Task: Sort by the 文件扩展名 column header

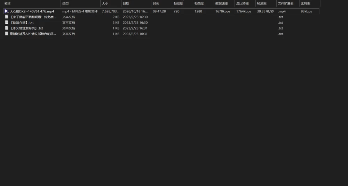Action: [286, 3]
